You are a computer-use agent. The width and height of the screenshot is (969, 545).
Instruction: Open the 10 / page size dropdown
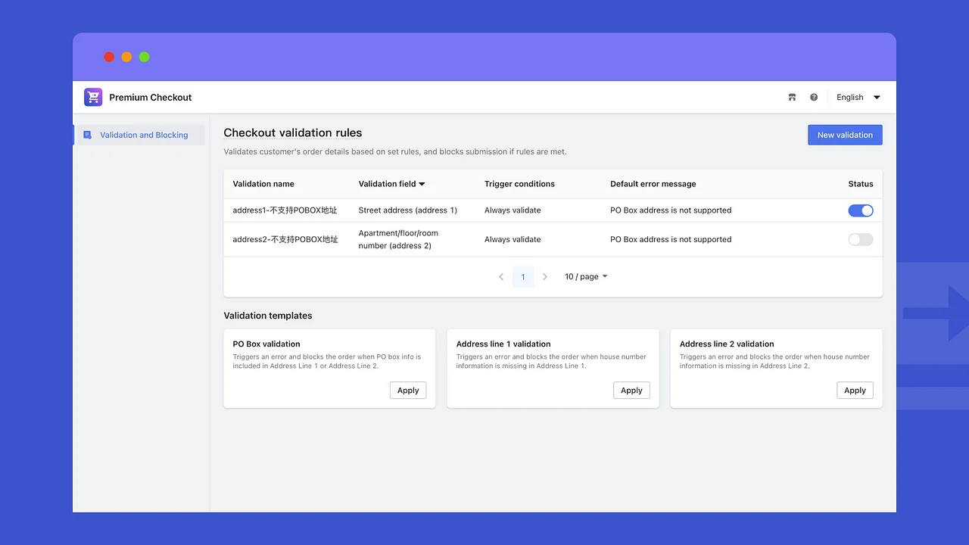click(585, 276)
